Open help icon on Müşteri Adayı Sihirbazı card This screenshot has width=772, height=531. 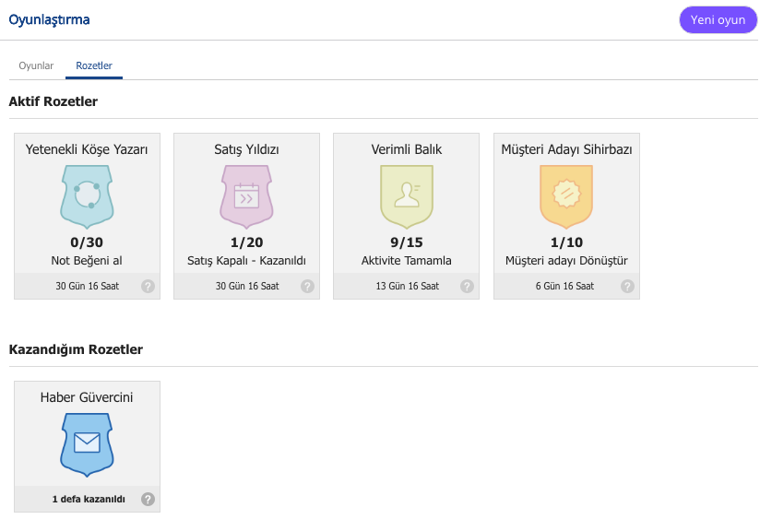pyautogui.click(x=627, y=287)
